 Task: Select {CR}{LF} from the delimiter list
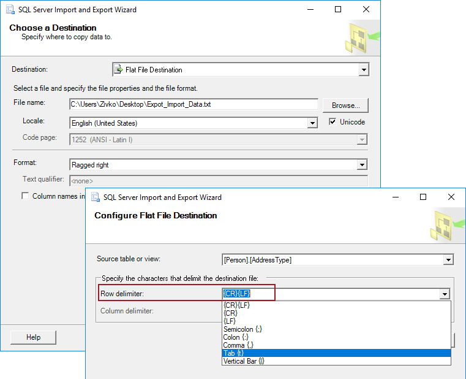pyautogui.click(x=336, y=305)
